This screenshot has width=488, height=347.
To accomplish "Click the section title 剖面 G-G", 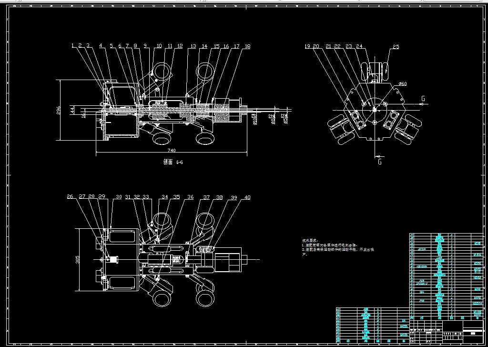I will pos(173,162).
